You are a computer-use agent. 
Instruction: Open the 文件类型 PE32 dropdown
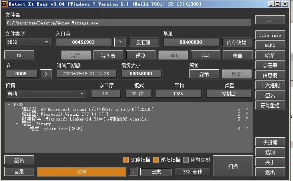(x=28, y=42)
